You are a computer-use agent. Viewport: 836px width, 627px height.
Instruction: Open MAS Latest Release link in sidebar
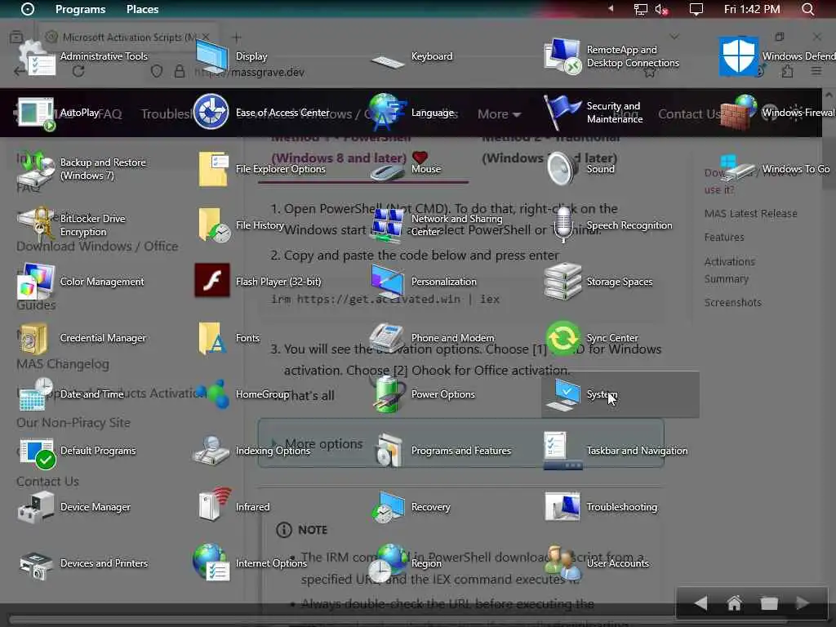751,213
